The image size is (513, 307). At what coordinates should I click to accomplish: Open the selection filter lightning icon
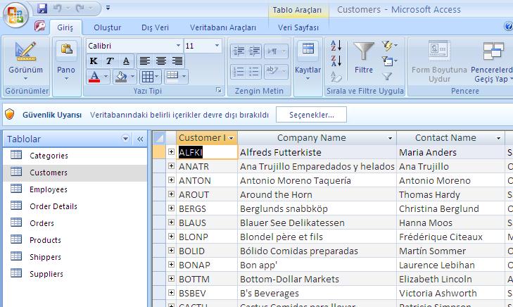click(389, 46)
